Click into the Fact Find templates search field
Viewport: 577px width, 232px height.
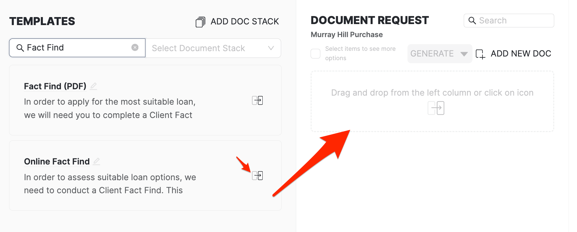tap(77, 48)
